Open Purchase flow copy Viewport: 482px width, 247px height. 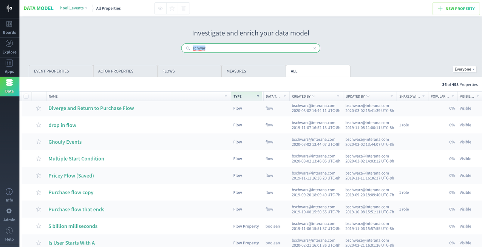71,192
